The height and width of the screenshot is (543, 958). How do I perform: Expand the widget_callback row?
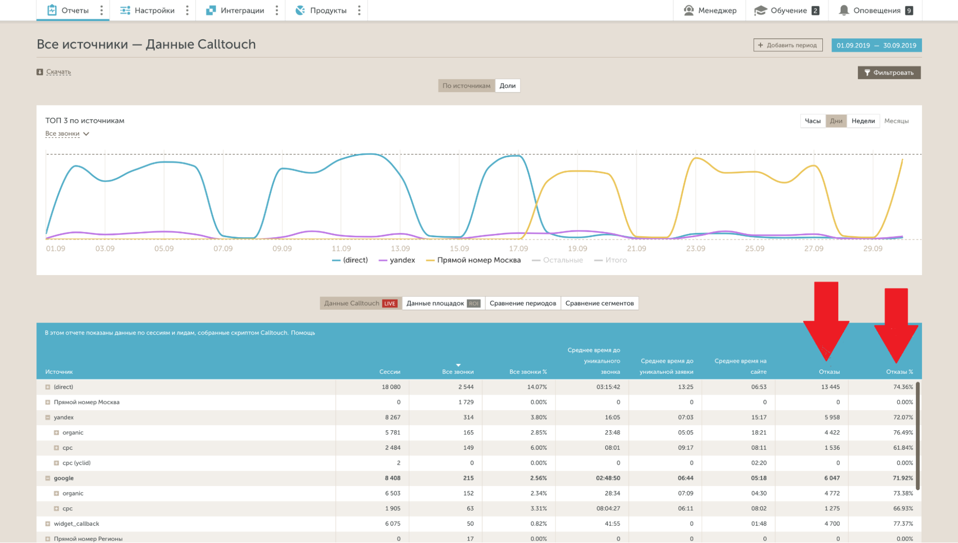[x=47, y=524]
